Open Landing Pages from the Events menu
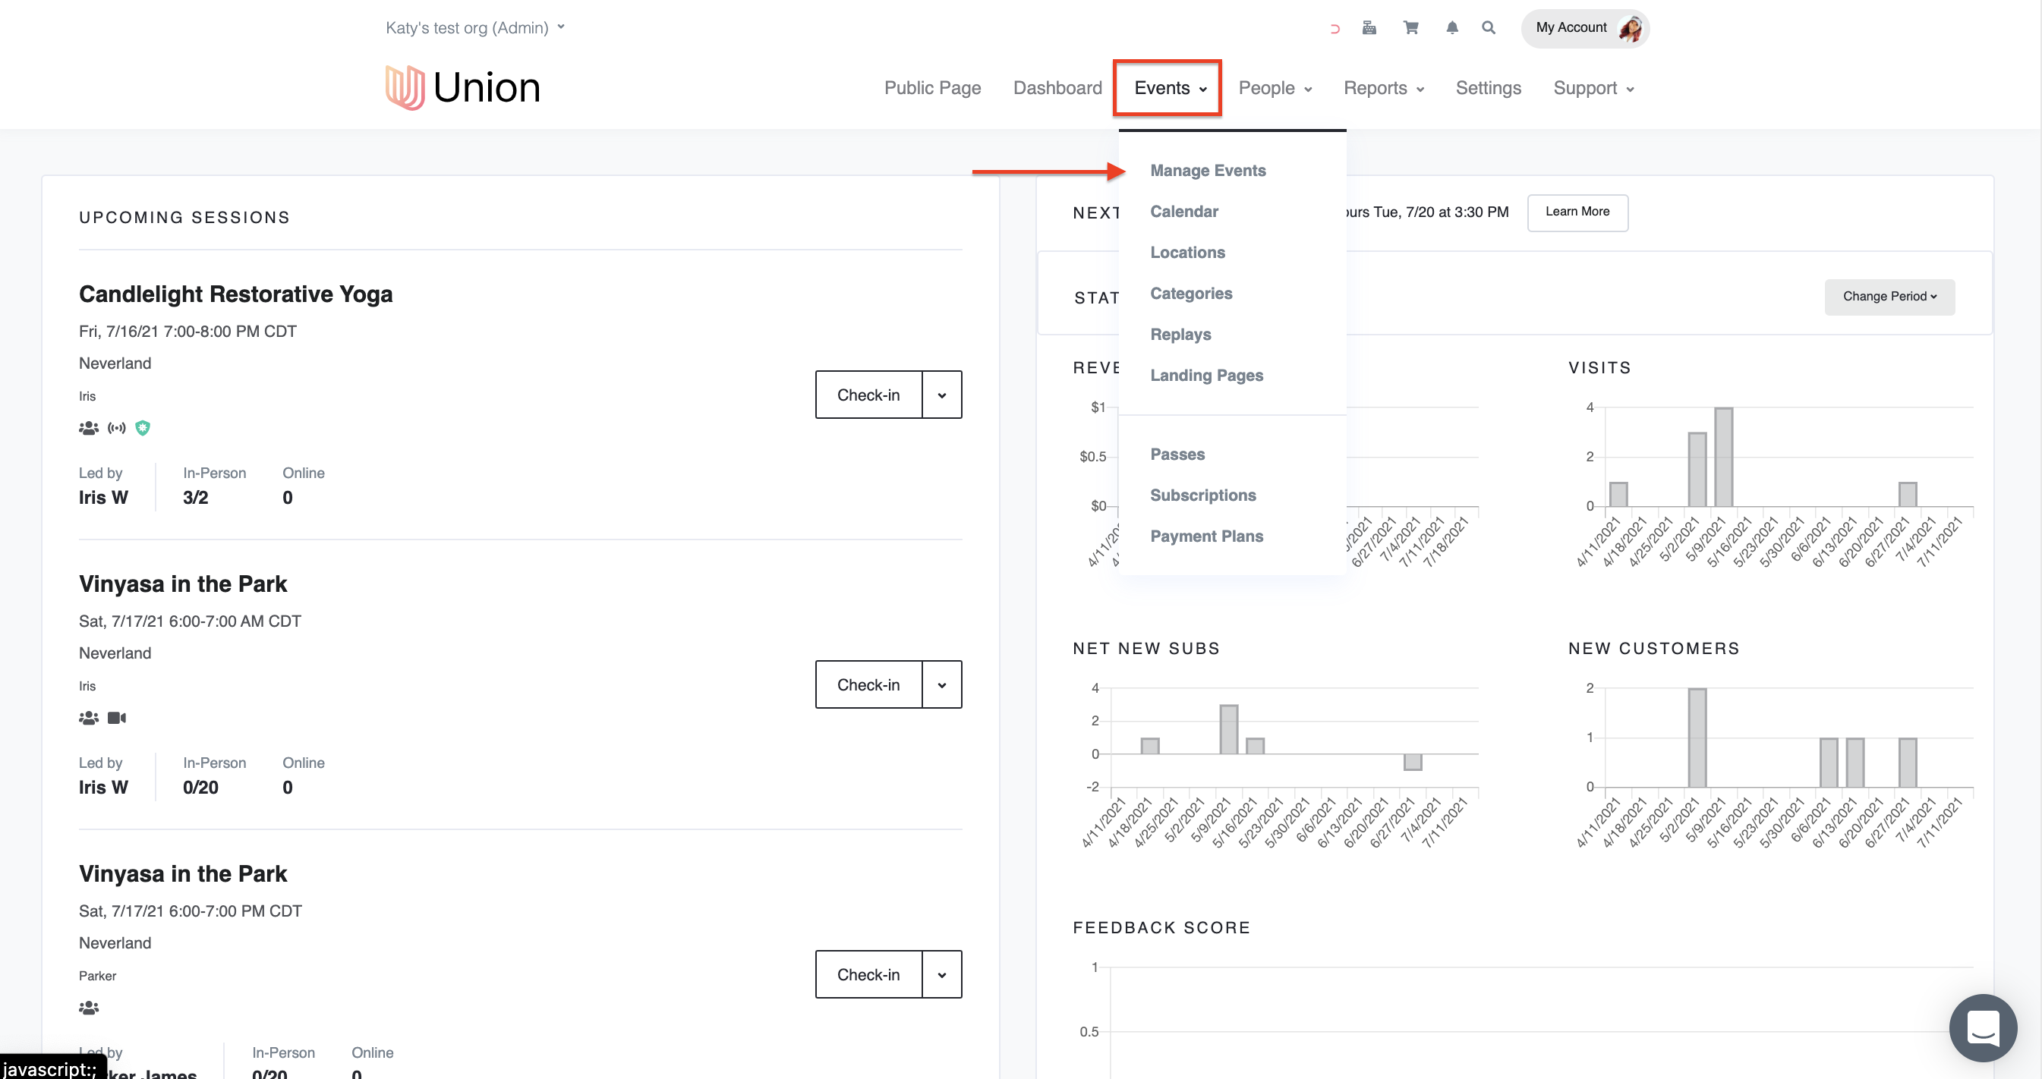Image resolution: width=2042 pixels, height=1079 pixels. tap(1205, 376)
